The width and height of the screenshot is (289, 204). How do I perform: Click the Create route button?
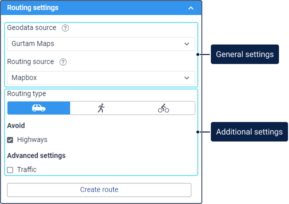[99, 190]
